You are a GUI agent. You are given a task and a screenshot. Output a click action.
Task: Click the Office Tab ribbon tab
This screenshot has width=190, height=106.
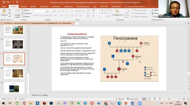104,6
